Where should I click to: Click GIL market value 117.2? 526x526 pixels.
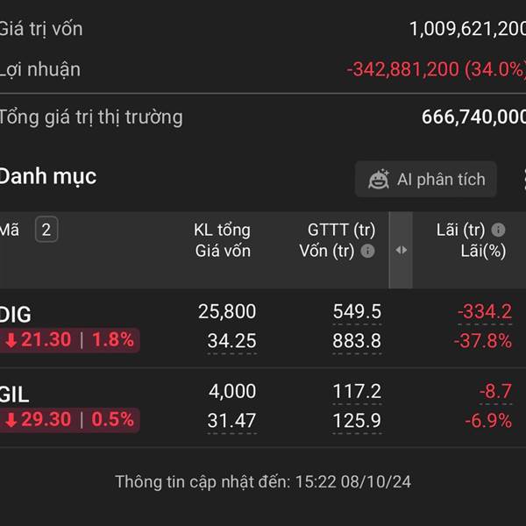click(x=357, y=391)
